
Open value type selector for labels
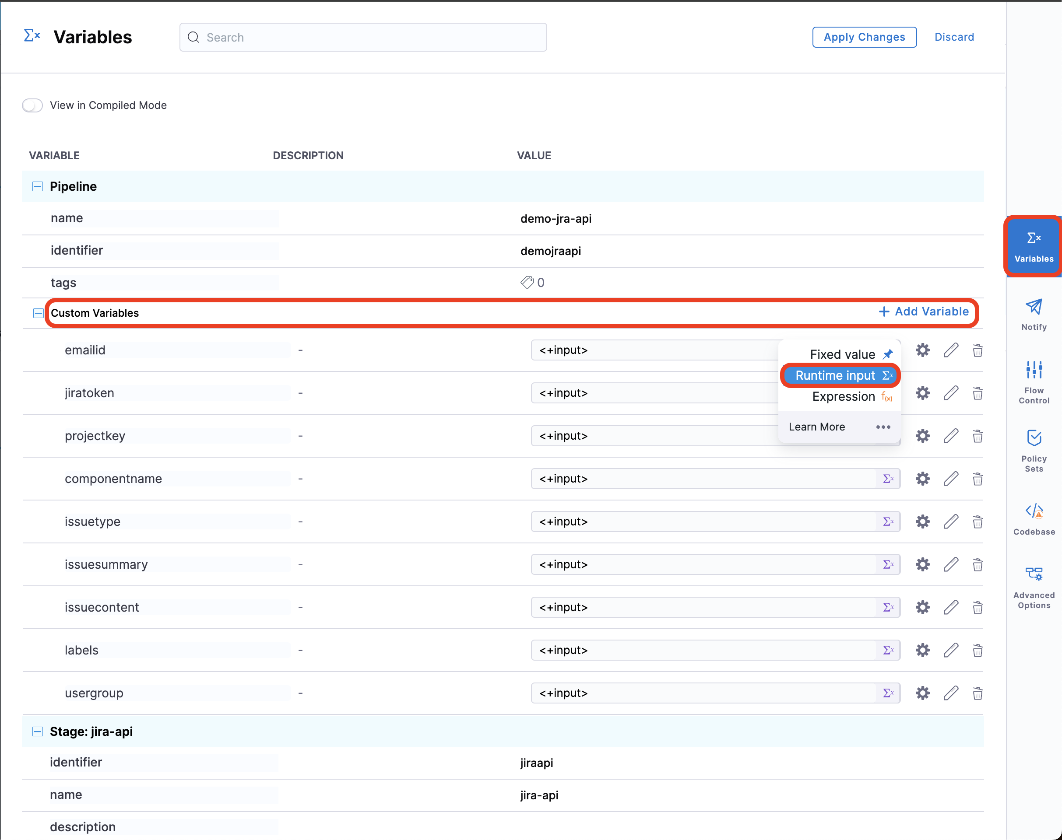tap(888, 651)
